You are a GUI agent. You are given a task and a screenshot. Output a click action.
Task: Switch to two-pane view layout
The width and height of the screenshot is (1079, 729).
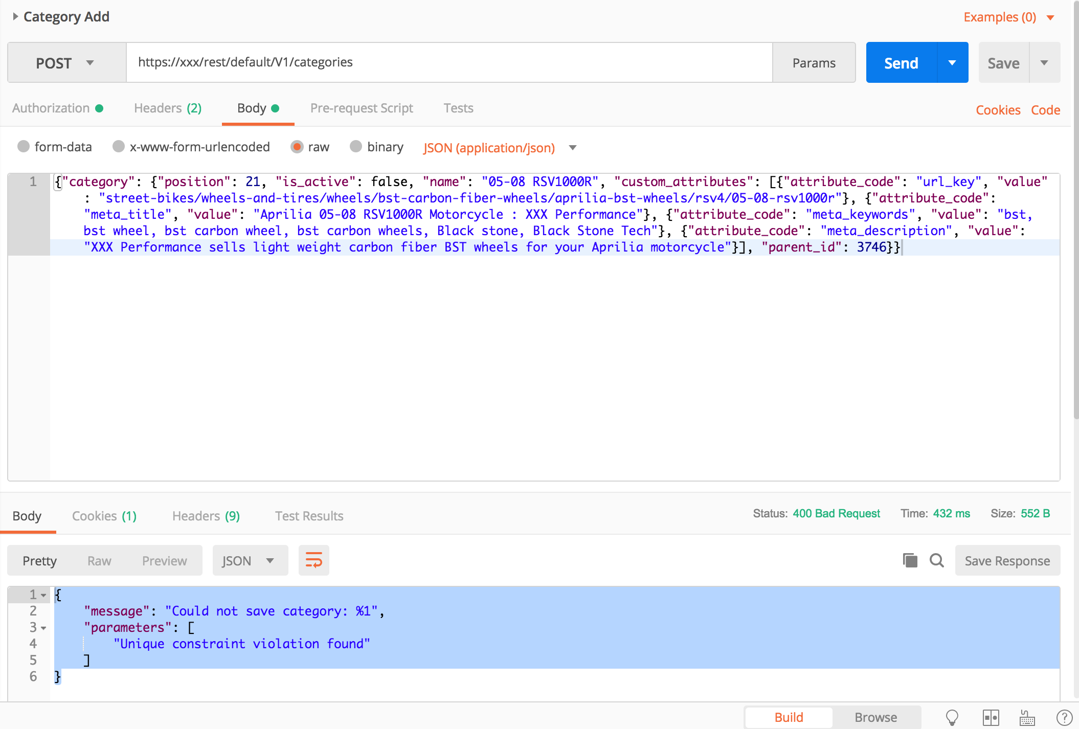point(991,717)
